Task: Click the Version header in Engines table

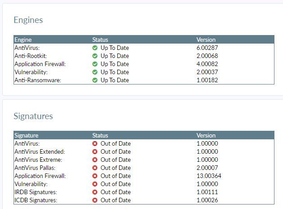Action: [206, 40]
